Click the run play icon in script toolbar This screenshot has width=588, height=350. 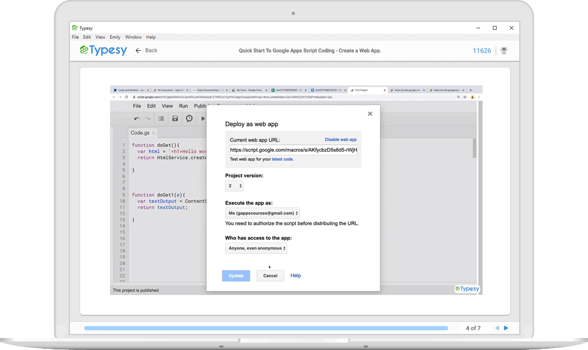[x=203, y=119]
